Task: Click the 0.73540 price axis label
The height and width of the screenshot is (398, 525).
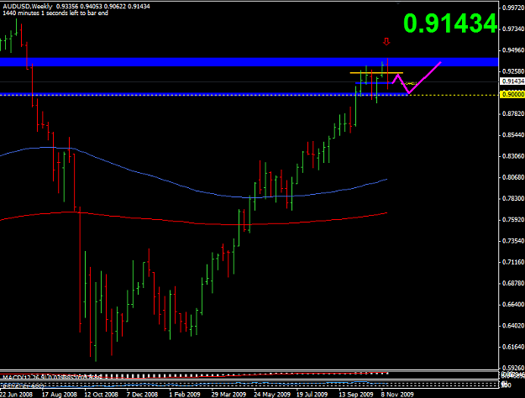Action: point(513,241)
